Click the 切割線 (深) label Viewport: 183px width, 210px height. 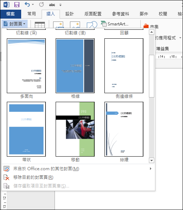27,33
